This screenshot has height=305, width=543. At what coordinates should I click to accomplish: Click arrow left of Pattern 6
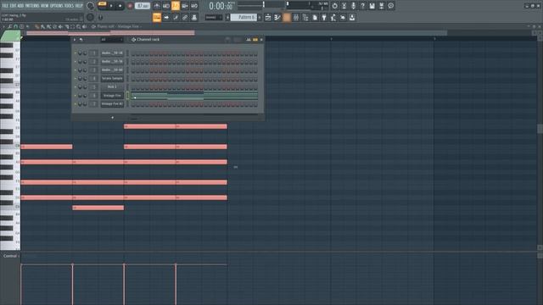pyautogui.click(x=227, y=17)
